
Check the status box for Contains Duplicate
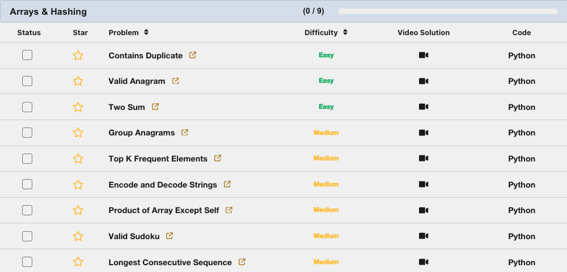pyautogui.click(x=27, y=55)
